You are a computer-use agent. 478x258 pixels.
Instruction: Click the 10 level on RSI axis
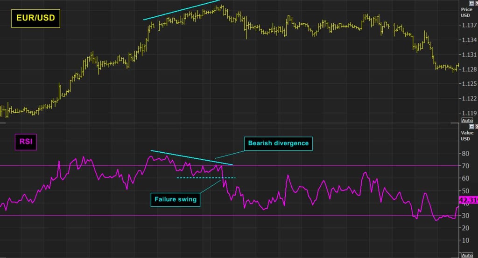[x=465, y=240]
